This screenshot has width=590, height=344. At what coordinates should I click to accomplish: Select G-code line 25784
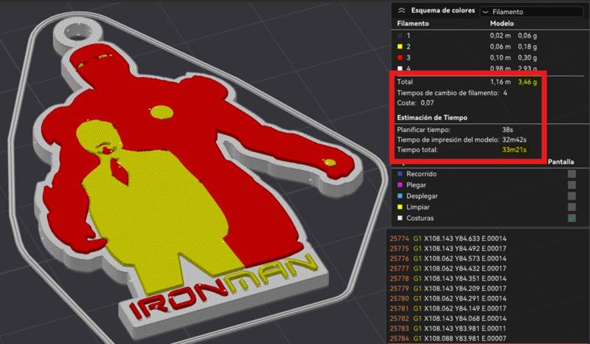[448, 338]
